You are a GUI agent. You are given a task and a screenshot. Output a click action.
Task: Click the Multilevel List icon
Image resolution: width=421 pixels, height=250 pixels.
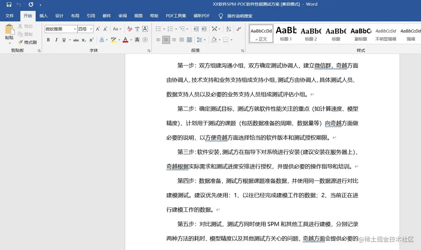182,29
